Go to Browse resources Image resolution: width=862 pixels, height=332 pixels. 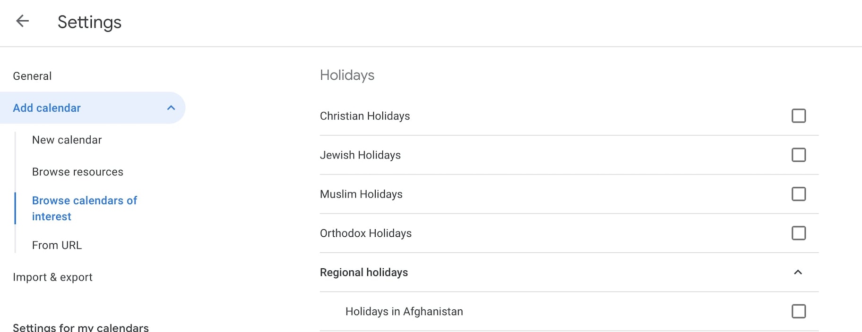[x=78, y=172]
